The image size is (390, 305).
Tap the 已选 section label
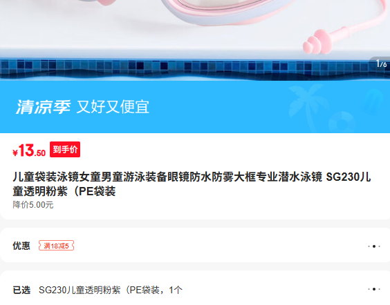21,290
